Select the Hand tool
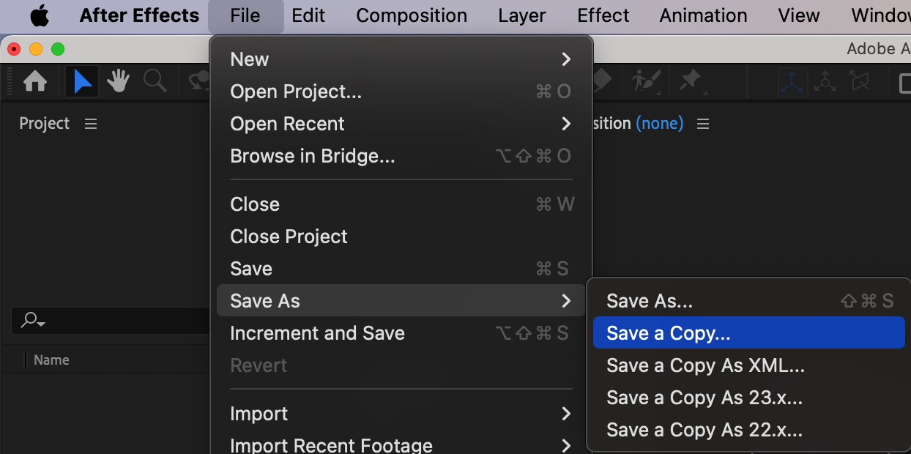The width and height of the screenshot is (911, 454). (118, 81)
